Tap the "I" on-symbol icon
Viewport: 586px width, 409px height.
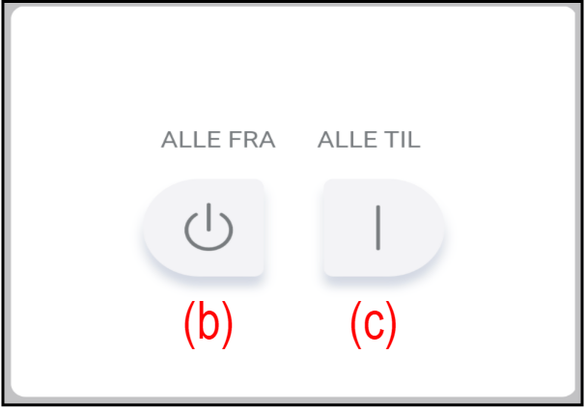(x=377, y=229)
